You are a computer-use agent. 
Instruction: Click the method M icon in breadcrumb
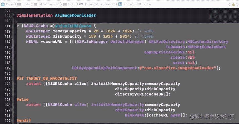tap(120, 4)
